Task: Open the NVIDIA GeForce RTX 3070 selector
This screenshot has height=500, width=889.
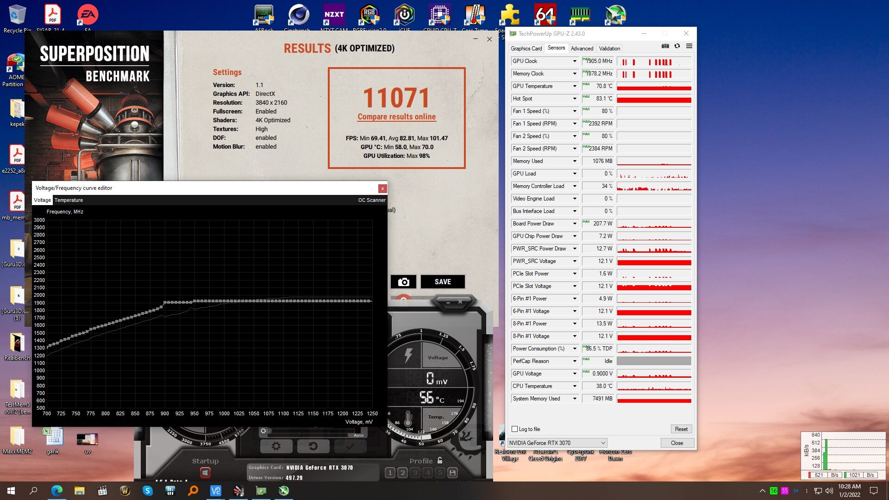Action: [x=557, y=443]
